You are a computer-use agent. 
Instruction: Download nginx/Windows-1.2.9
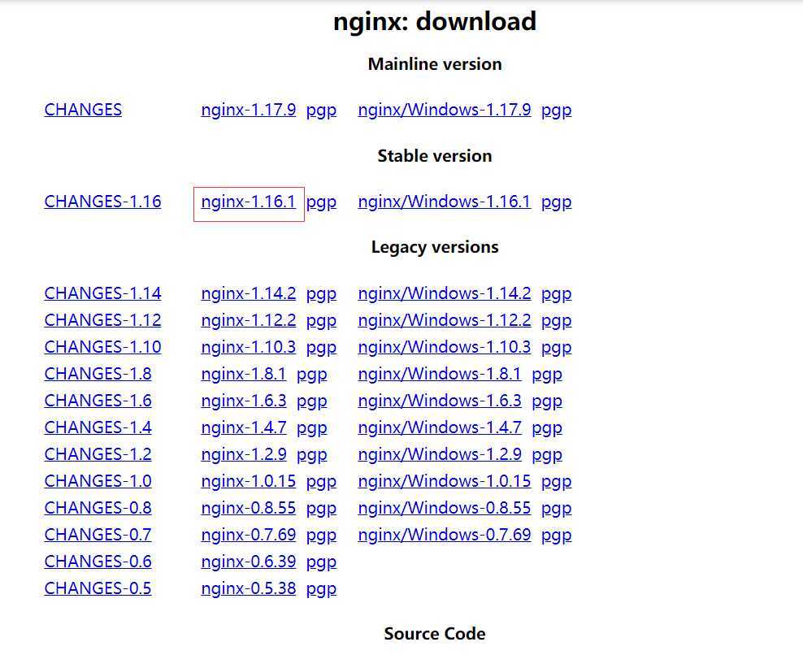click(440, 453)
